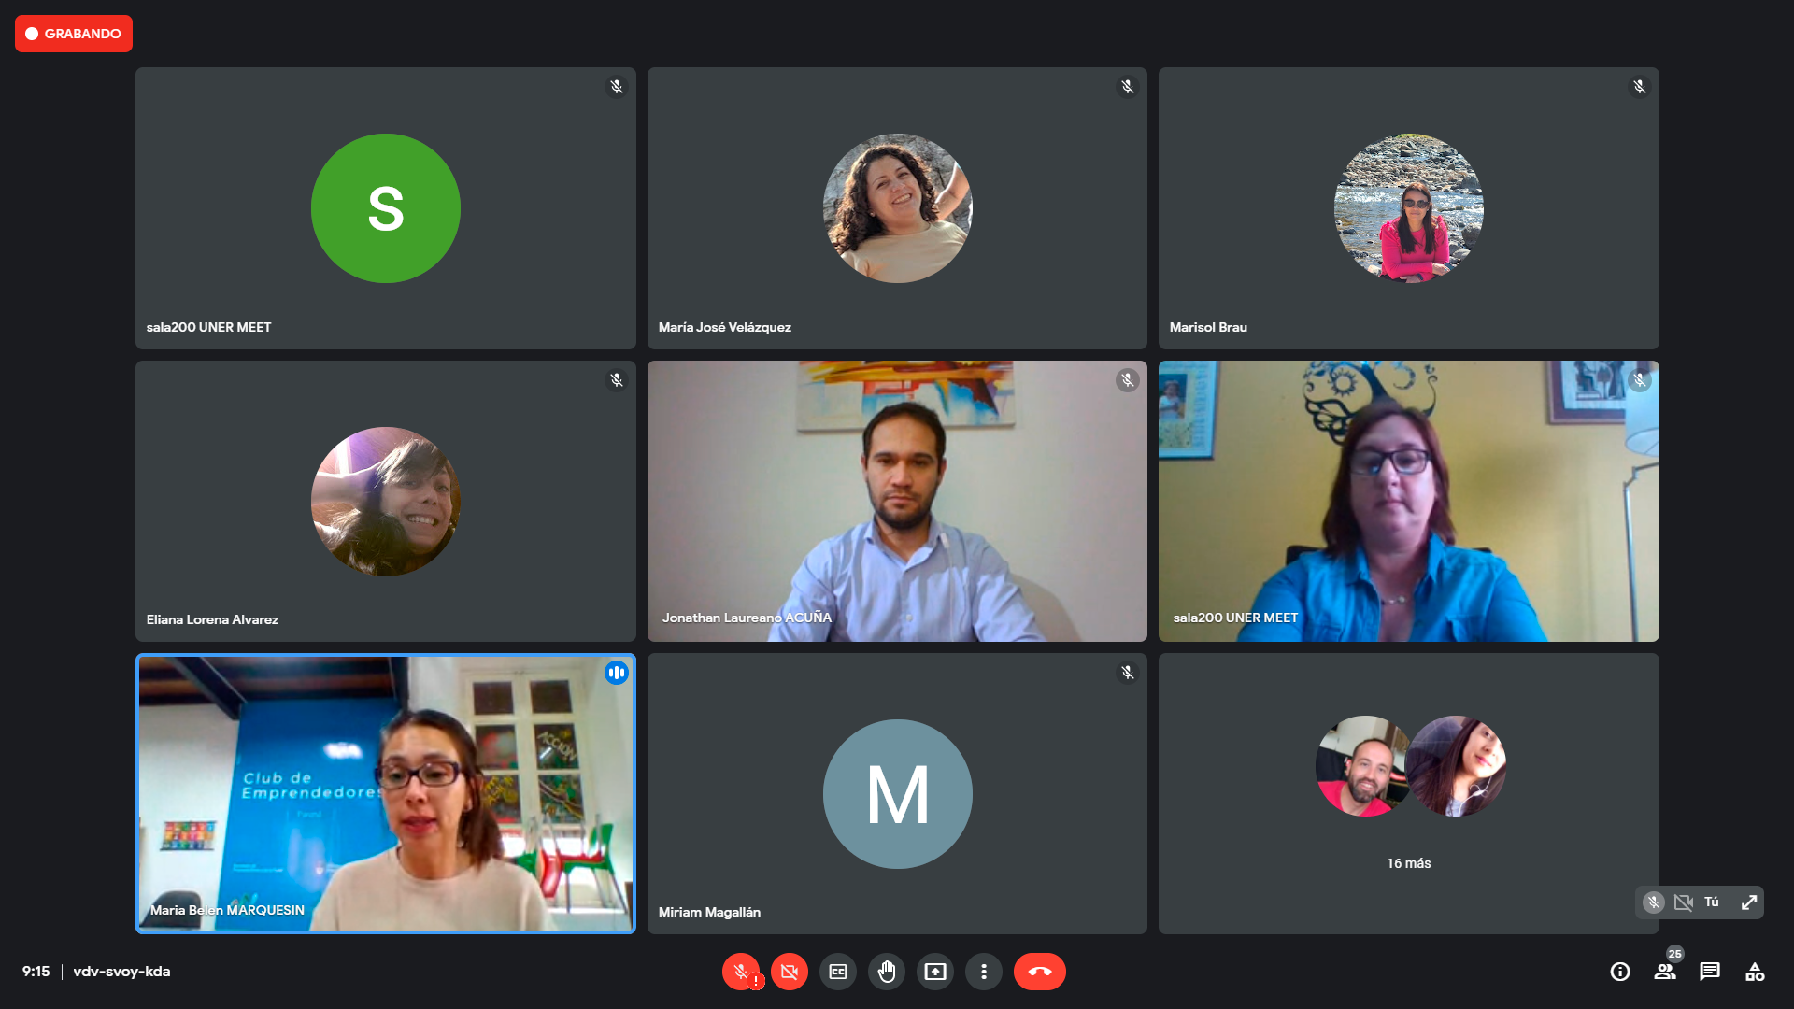1794x1009 pixels.
Task: Turn on closed captions
Action: [837, 972]
